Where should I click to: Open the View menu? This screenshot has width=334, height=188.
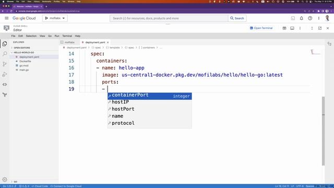click(42, 36)
